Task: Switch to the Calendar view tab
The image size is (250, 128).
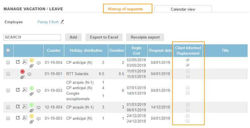Action: click(183, 9)
